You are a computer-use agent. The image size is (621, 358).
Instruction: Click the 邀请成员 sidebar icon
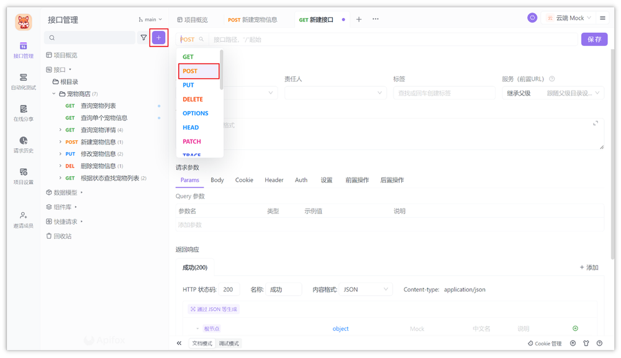[x=22, y=220]
